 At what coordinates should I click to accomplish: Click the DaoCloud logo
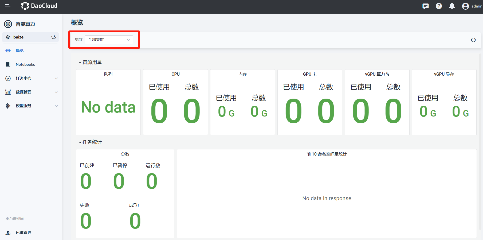click(x=39, y=6)
